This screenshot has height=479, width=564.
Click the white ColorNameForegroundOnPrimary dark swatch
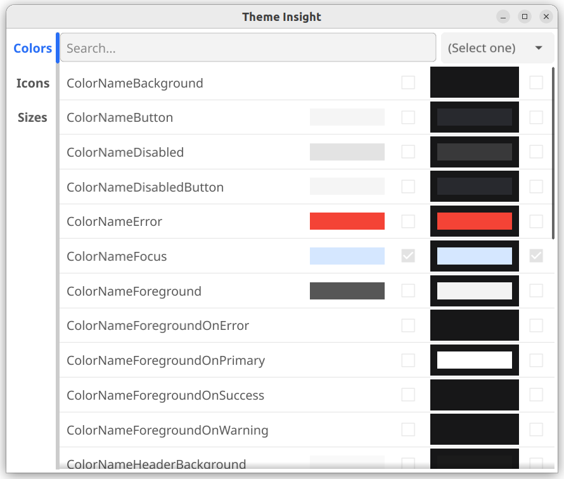[x=475, y=360]
